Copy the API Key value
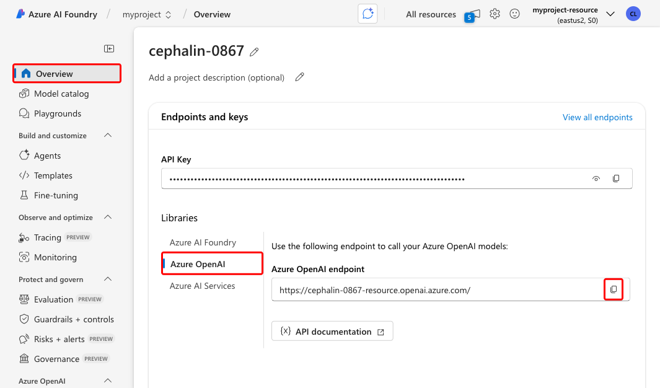This screenshot has height=388, width=660. pos(616,179)
